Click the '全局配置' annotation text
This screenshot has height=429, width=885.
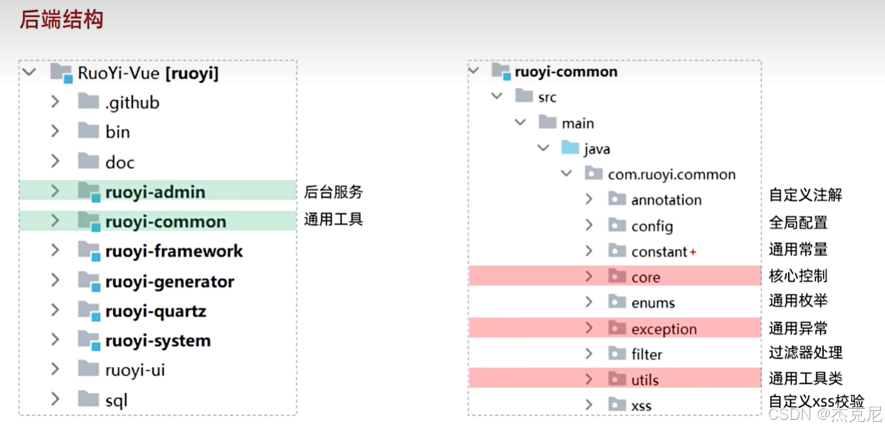click(798, 223)
